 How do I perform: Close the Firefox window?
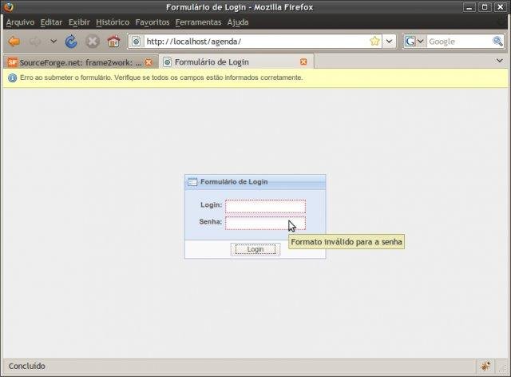501,7
